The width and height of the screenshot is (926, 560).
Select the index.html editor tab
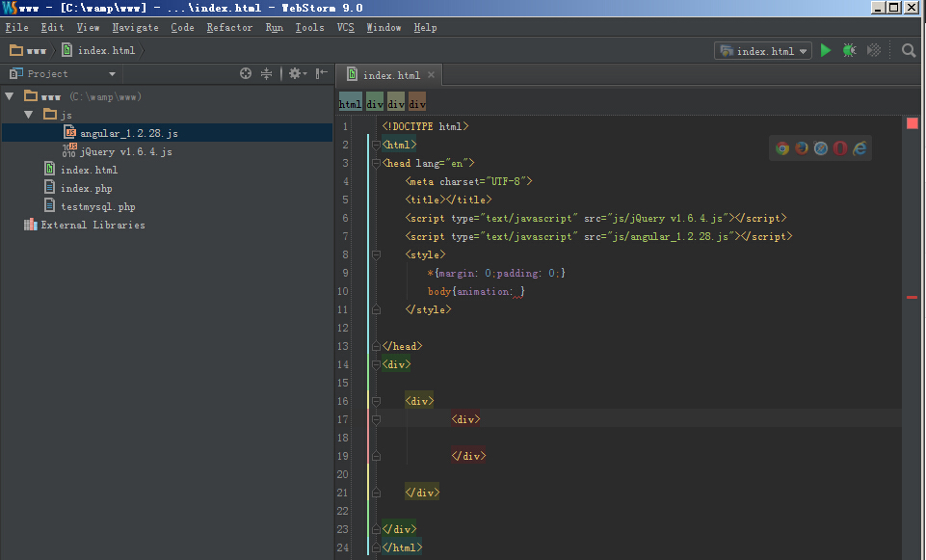(x=388, y=75)
